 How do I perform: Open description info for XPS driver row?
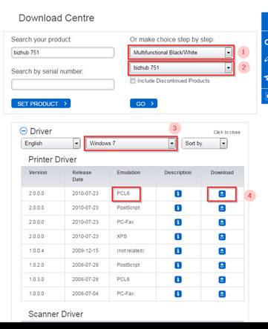tap(178, 236)
